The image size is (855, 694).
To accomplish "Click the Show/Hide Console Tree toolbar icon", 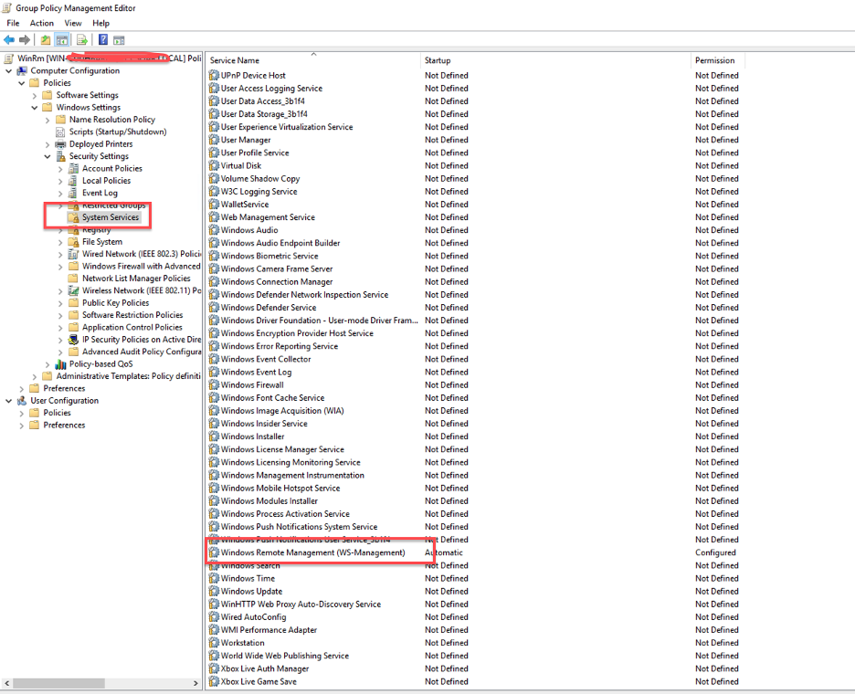I will pos(62,39).
